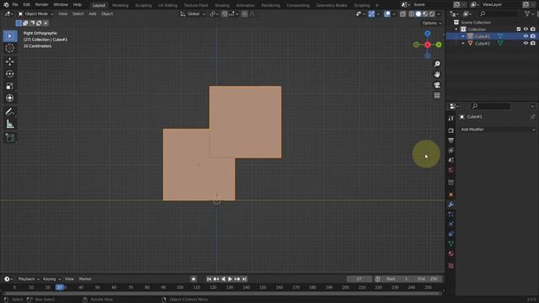Open the Physics properties tab
539x303 pixels.
(x=451, y=224)
